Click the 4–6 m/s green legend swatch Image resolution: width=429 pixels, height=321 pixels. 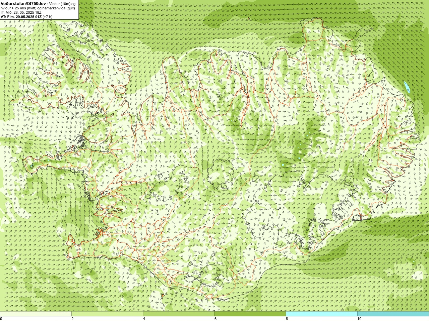click(179, 314)
